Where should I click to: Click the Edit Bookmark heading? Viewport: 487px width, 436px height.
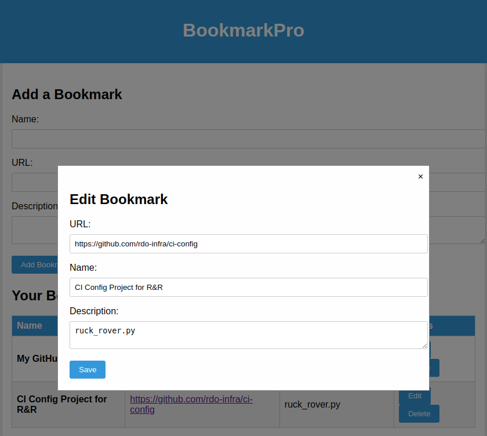tap(119, 199)
